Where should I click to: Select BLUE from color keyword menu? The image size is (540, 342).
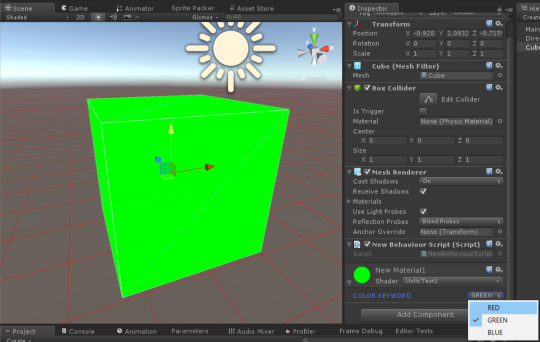(503, 332)
